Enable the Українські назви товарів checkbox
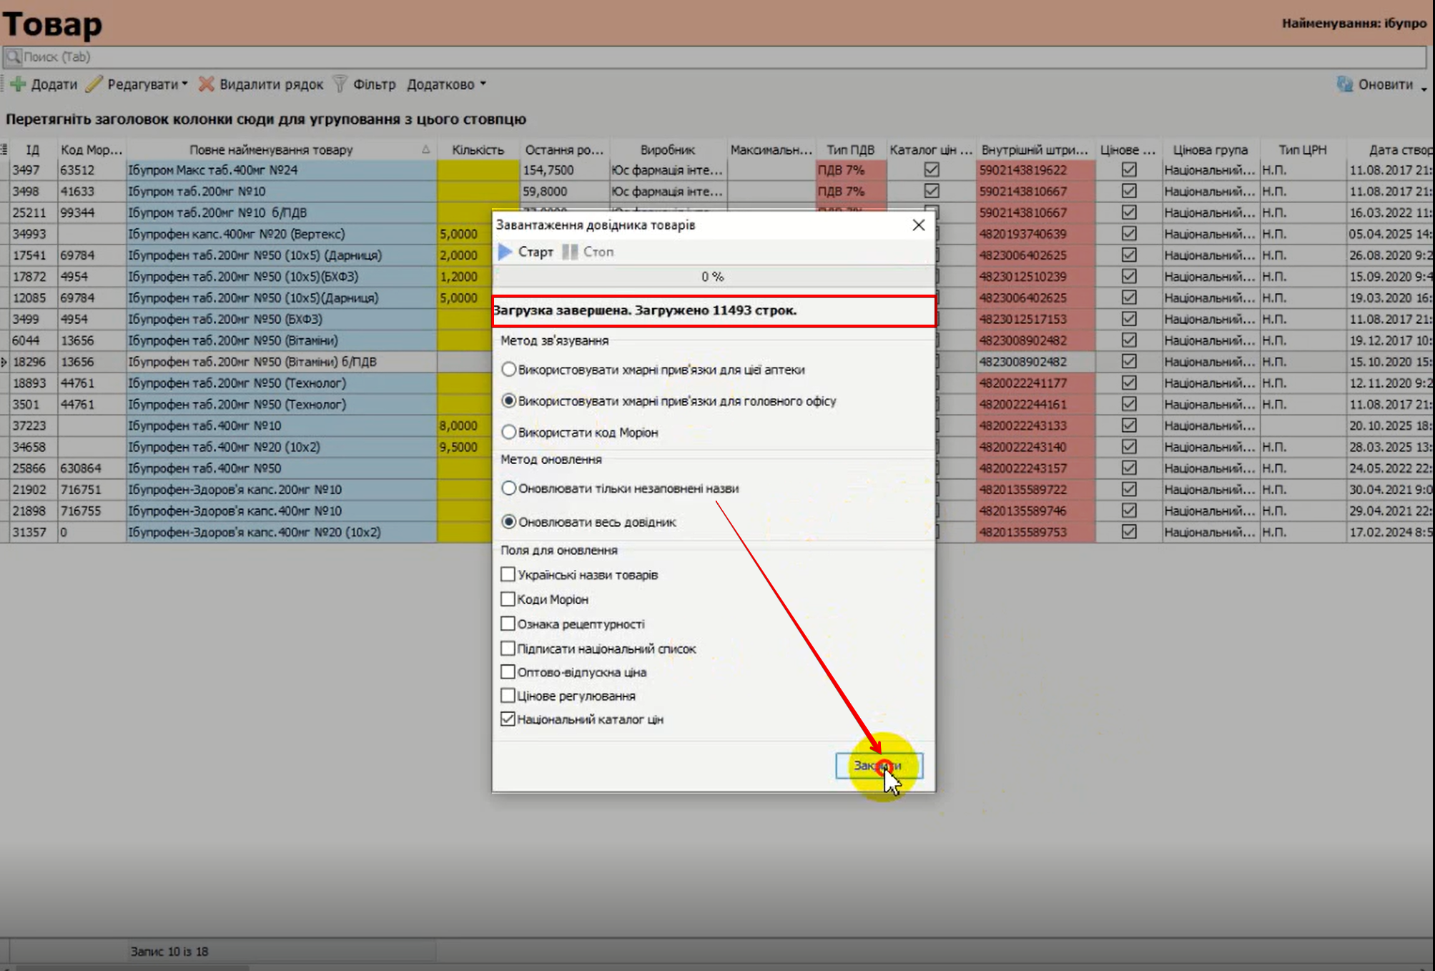This screenshot has height=971, width=1435. [x=508, y=574]
